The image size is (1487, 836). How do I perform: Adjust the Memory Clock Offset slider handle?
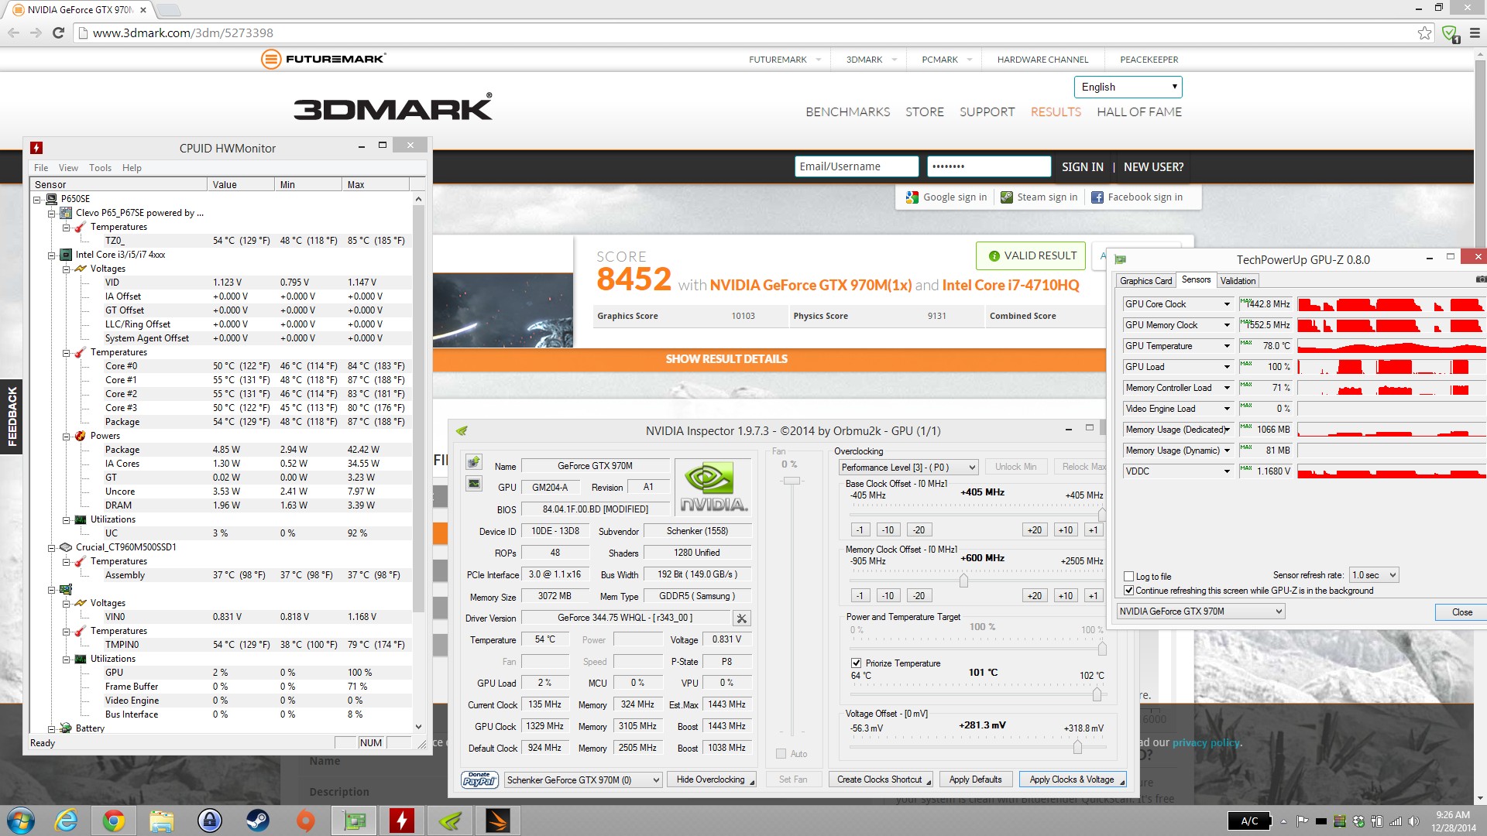(x=963, y=580)
